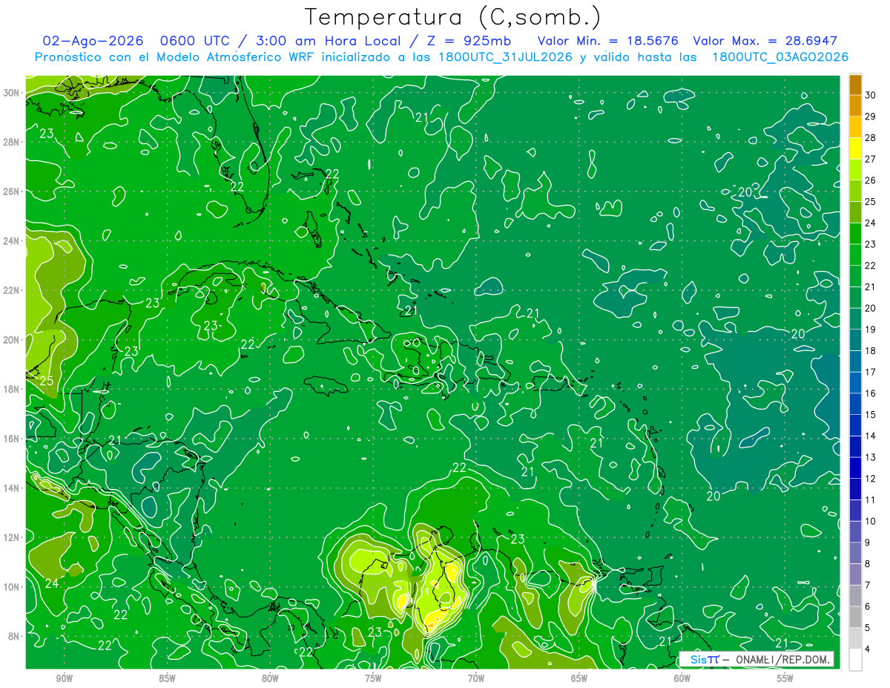Click the 'SisTT – ONAMET/REP.DOM.' logo box
890x688 pixels.
[756, 659]
